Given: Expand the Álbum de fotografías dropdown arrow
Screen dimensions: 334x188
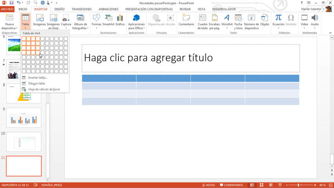Looking at the screenshot, I should [88, 28].
